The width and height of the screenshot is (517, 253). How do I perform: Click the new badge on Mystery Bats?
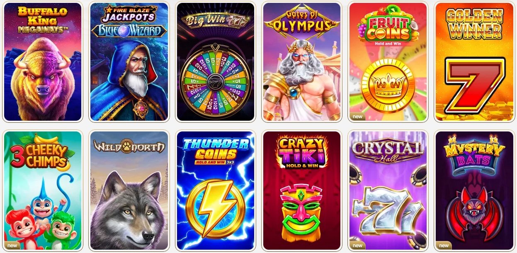tap(443, 245)
